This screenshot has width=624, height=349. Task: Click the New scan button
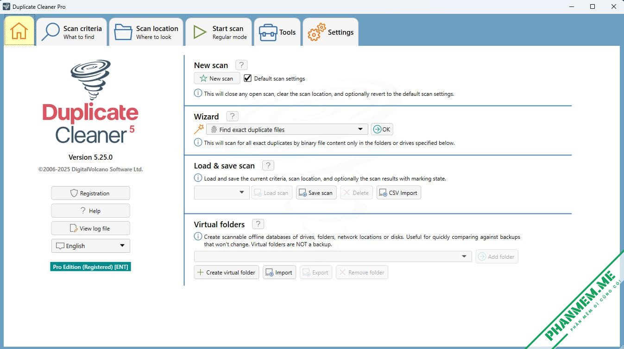pyautogui.click(x=217, y=78)
